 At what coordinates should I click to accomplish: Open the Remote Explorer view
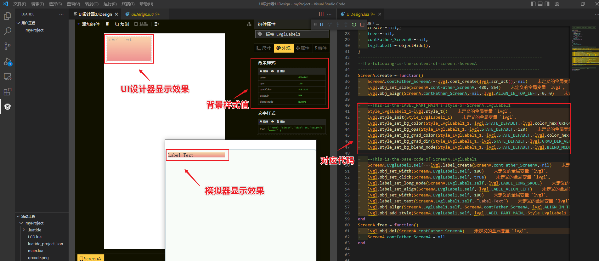click(x=8, y=77)
